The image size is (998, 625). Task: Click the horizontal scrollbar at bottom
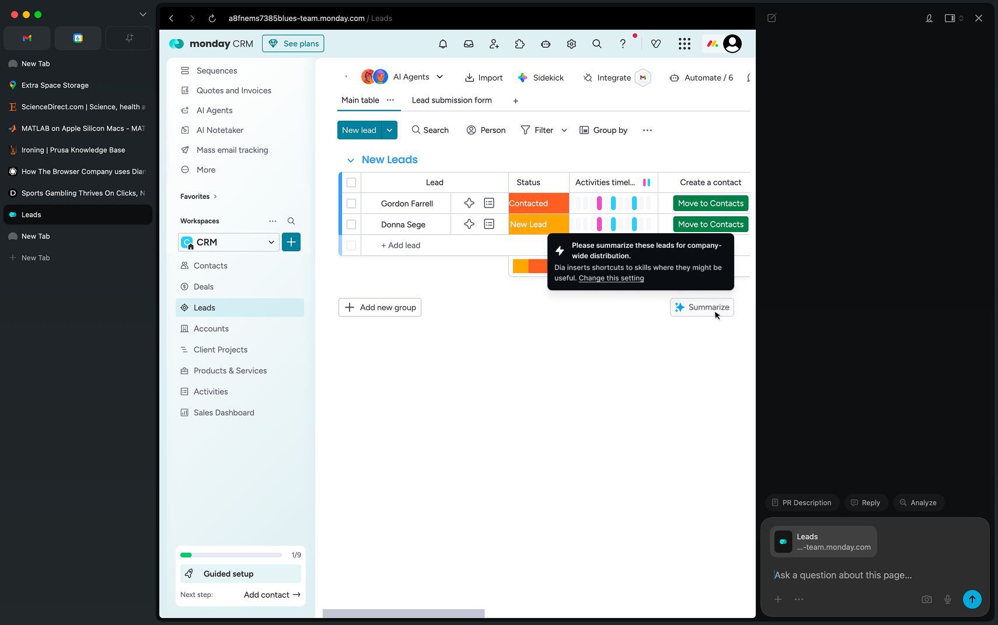point(403,613)
